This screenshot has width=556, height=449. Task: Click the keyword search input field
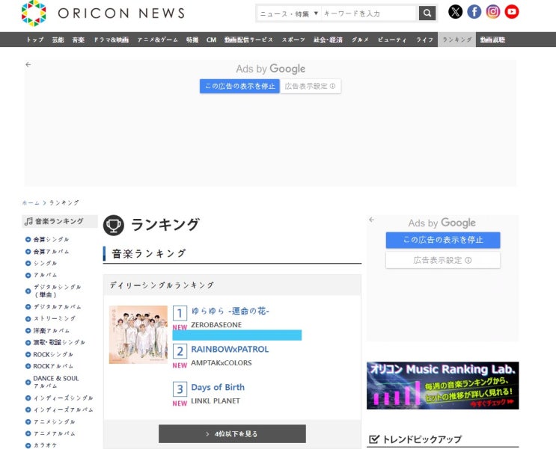coord(368,13)
